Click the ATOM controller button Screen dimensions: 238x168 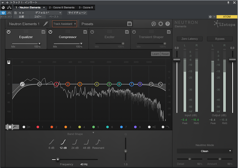tap(227, 17)
